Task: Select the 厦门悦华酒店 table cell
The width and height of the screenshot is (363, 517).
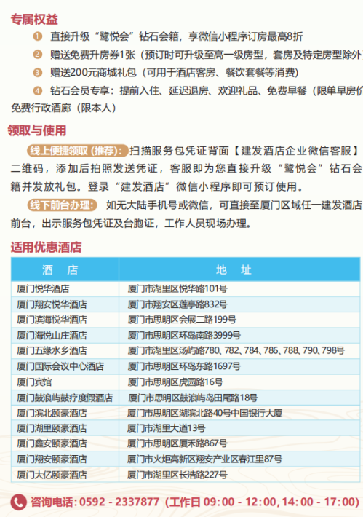Action: pyautogui.click(x=65, y=289)
